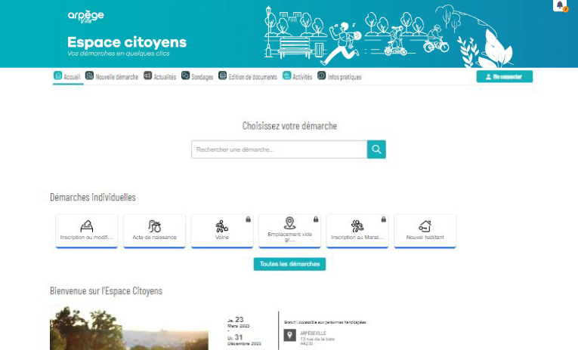Click Vos démarches en quelques clics tagline
The height and width of the screenshot is (350, 578).
(x=119, y=54)
